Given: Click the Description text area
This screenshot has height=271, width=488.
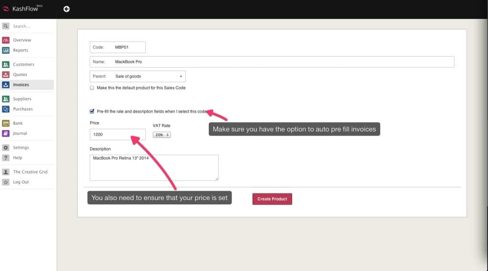Looking at the screenshot, I should 154,168.
